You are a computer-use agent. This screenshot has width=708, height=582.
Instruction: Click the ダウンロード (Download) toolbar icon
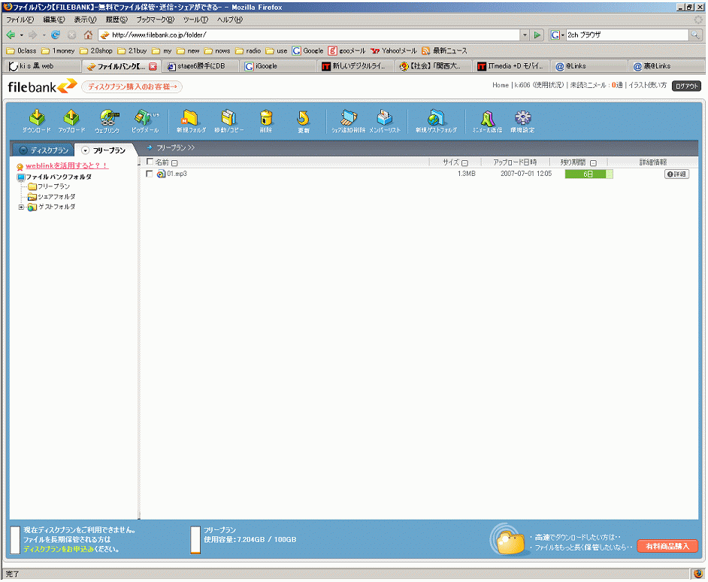36,120
